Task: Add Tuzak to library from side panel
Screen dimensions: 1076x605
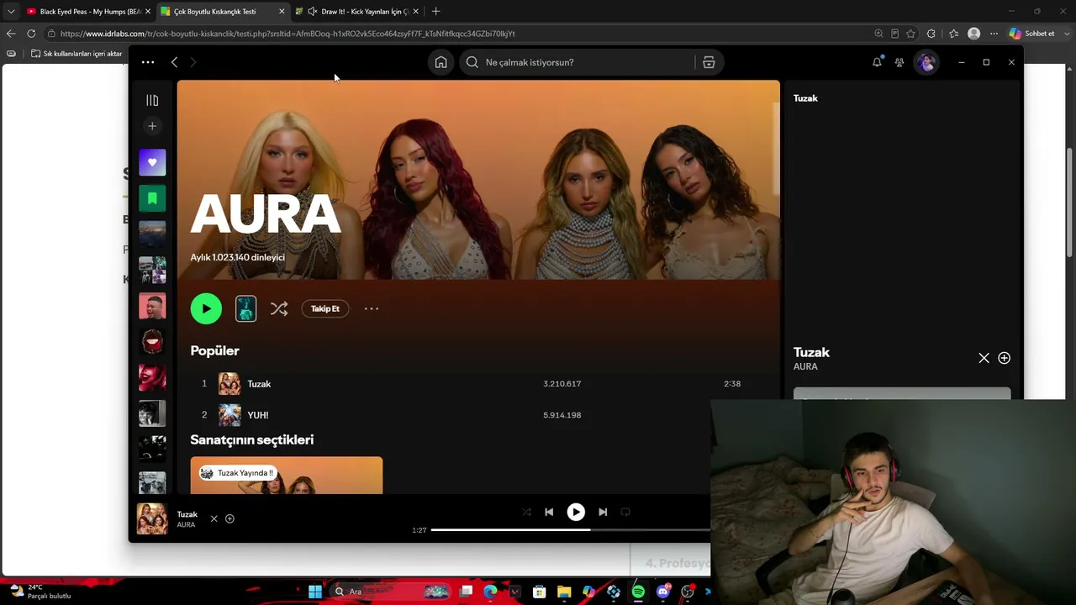Action: (x=1004, y=358)
